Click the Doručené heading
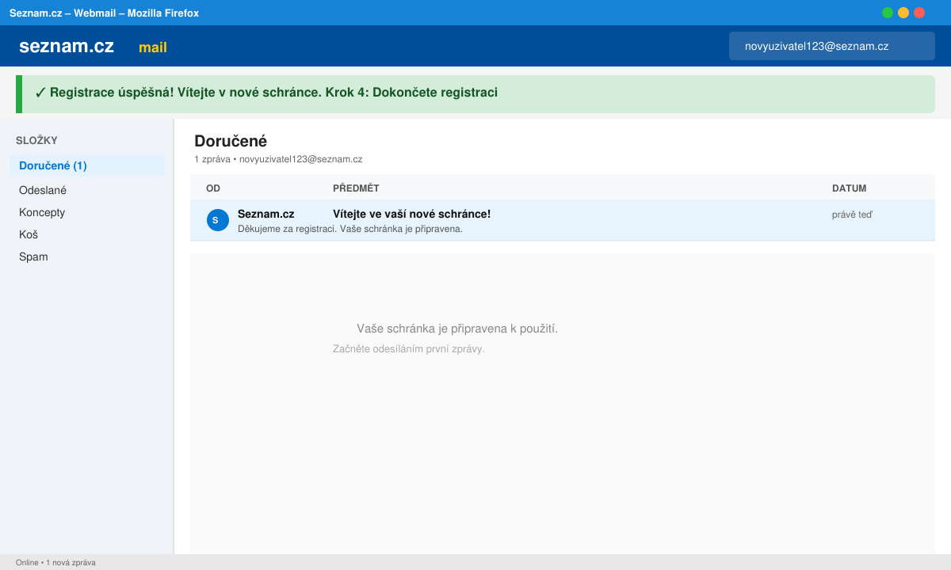Screen dimensions: 951x570 click(231, 141)
